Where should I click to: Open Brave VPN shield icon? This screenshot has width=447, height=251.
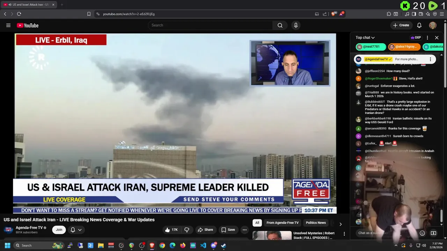[x=435, y=14]
